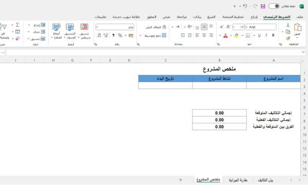Toggle italic formatting (I)
308x185 pixels.
pyautogui.click(x=266, y=35)
